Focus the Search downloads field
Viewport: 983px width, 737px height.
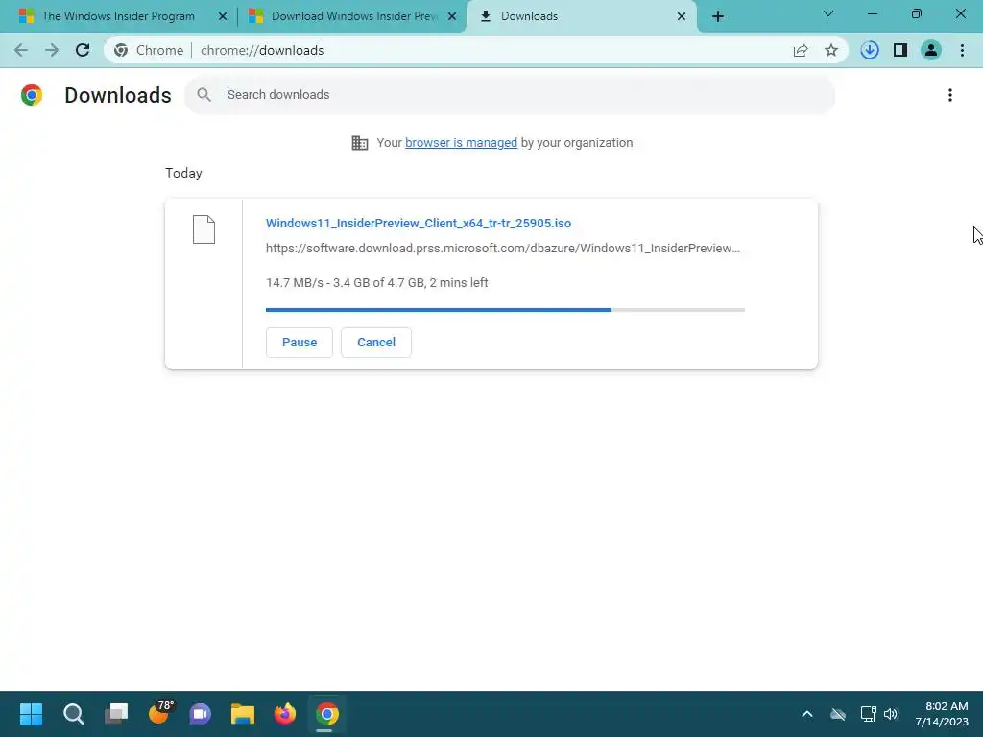click(x=510, y=95)
